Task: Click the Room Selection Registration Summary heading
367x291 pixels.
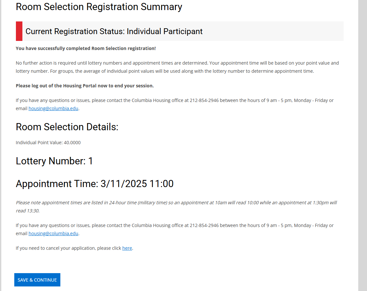Action: 99,7
